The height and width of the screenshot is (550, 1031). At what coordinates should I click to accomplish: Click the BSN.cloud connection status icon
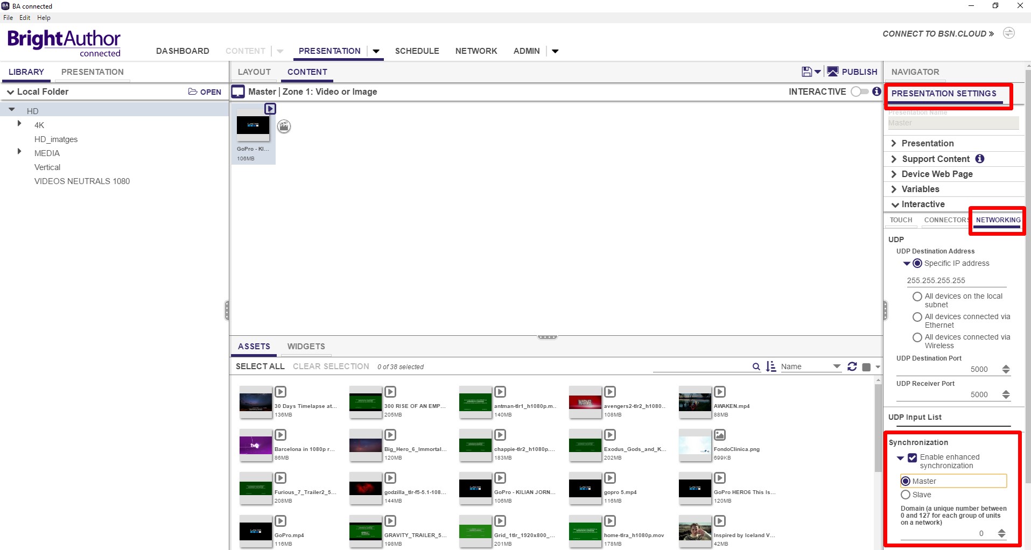click(1008, 33)
